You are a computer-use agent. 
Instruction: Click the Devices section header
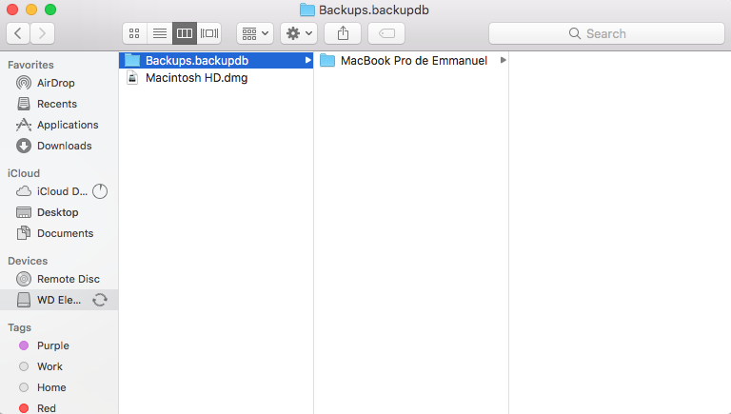(28, 261)
